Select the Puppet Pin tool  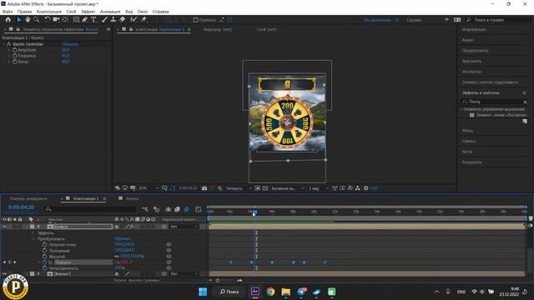tap(144, 20)
